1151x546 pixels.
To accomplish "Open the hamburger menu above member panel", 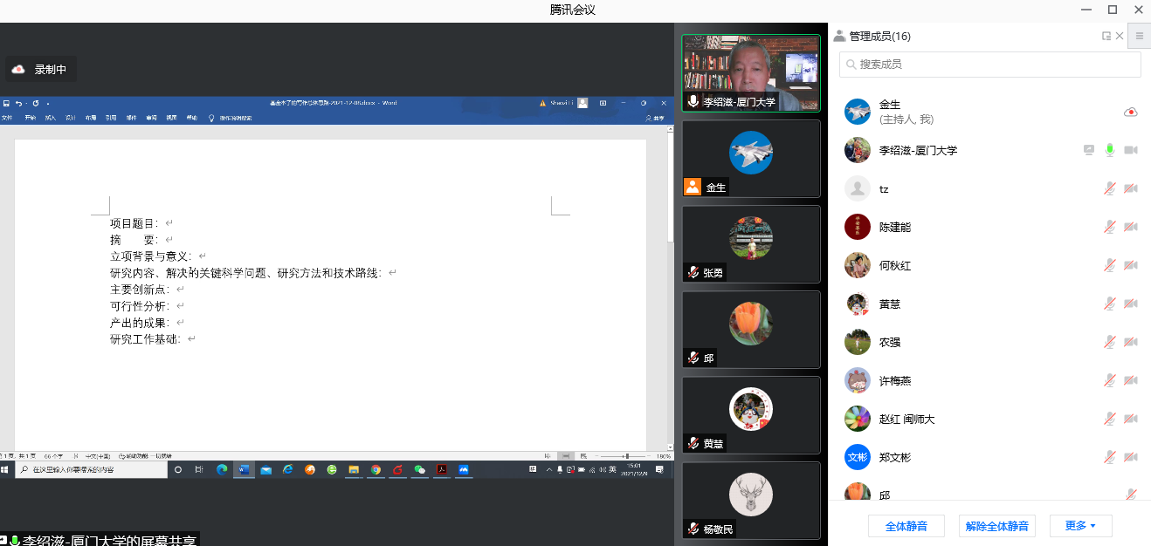I will [1139, 36].
